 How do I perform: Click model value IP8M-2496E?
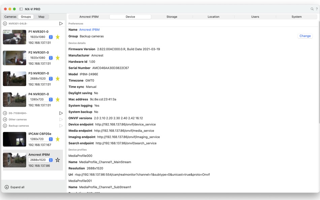pyautogui.click(x=89, y=74)
